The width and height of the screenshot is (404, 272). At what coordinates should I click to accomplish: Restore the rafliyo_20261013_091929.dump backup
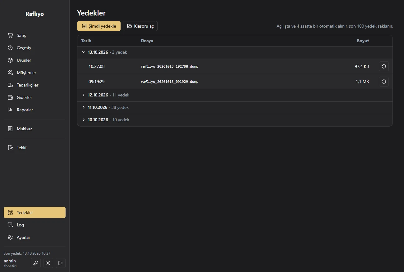(384, 82)
